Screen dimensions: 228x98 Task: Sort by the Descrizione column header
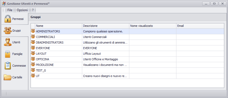(106, 26)
